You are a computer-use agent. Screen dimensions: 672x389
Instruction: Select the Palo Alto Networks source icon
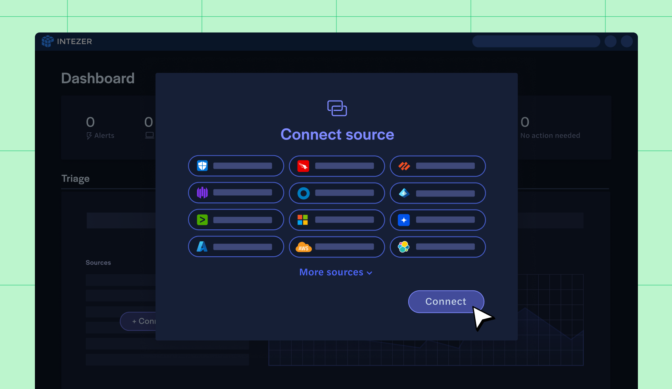pyautogui.click(x=404, y=166)
